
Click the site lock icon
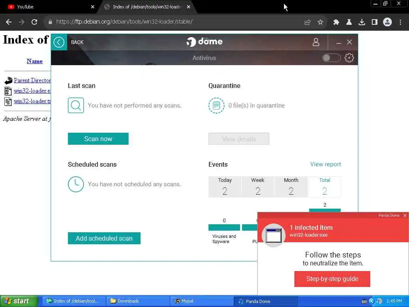[x=50, y=22]
